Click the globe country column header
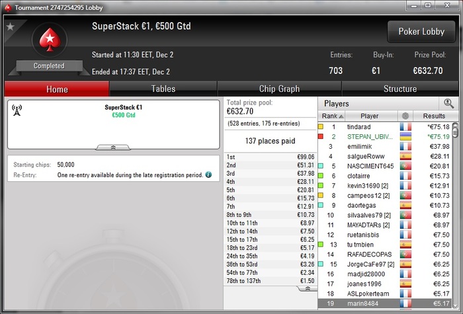 (405, 116)
